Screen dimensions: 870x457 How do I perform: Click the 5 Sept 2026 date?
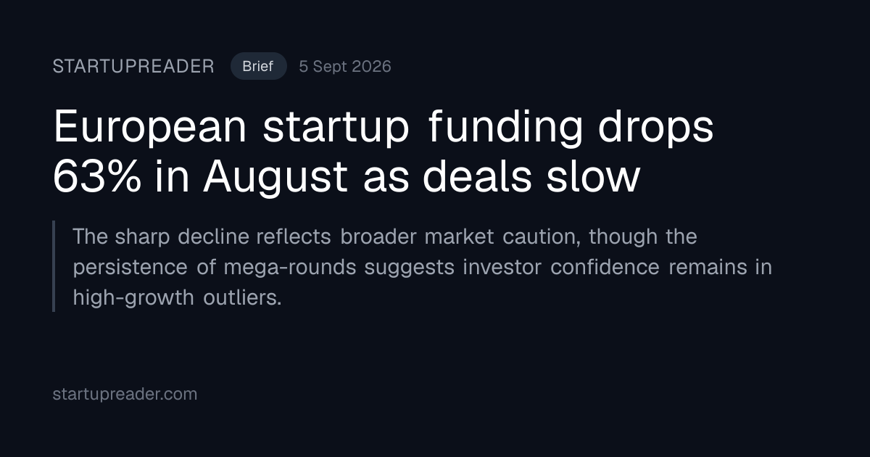point(345,66)
